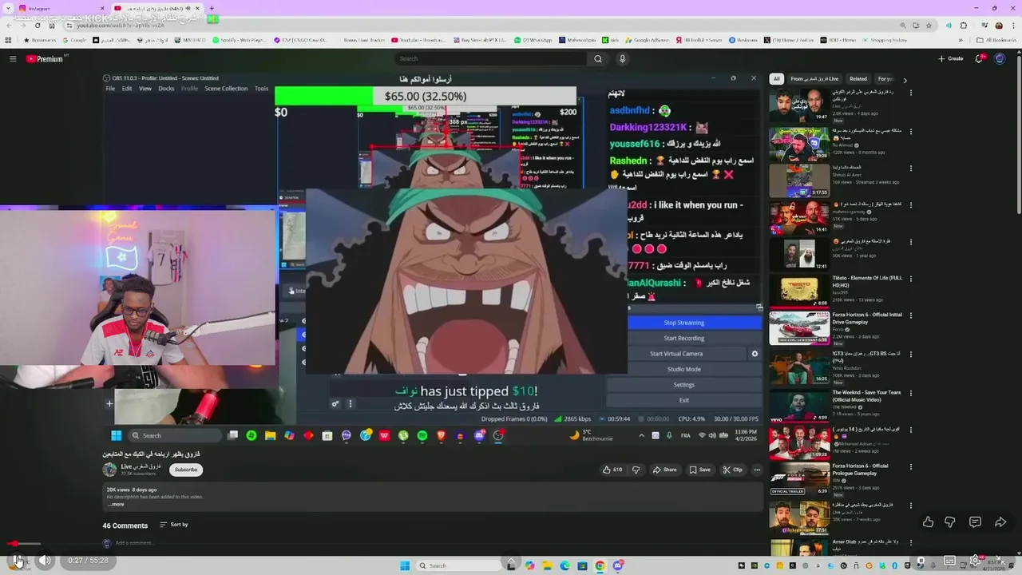Image resolution: width=1022 pixels, height=575 pixels.
Task: Open comment icon in outer player overlay
Action: [x=975, y=522]
